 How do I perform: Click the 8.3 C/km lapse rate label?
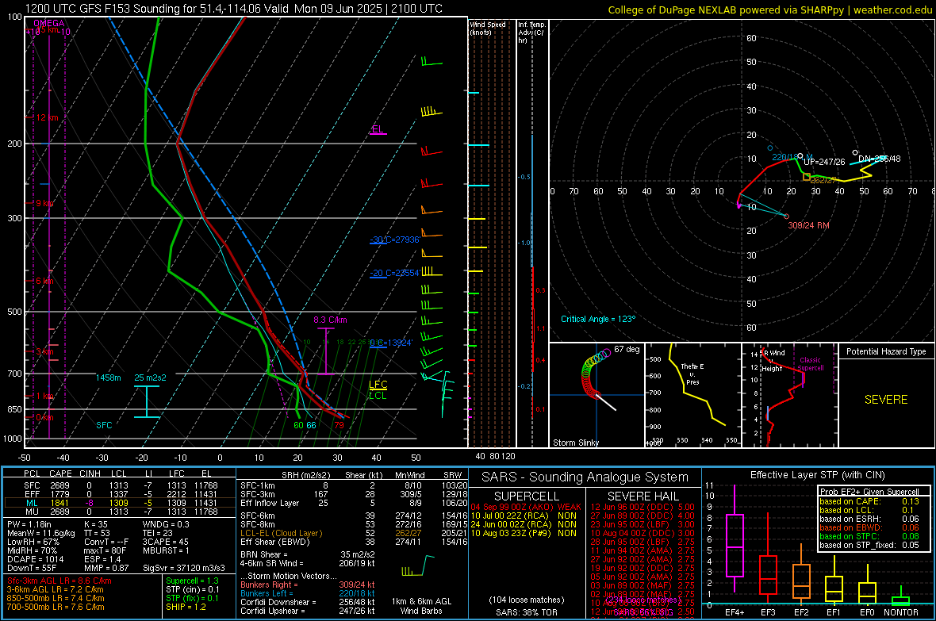click(330, 320)
